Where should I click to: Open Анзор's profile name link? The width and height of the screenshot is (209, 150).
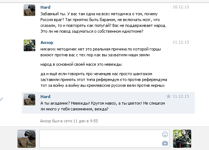pyautogui.click(x=47, y=42)
